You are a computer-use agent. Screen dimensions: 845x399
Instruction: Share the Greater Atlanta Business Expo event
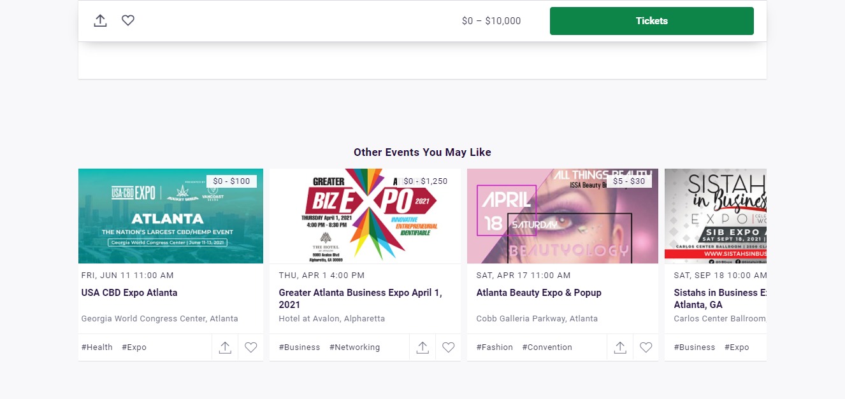[422, 347]
